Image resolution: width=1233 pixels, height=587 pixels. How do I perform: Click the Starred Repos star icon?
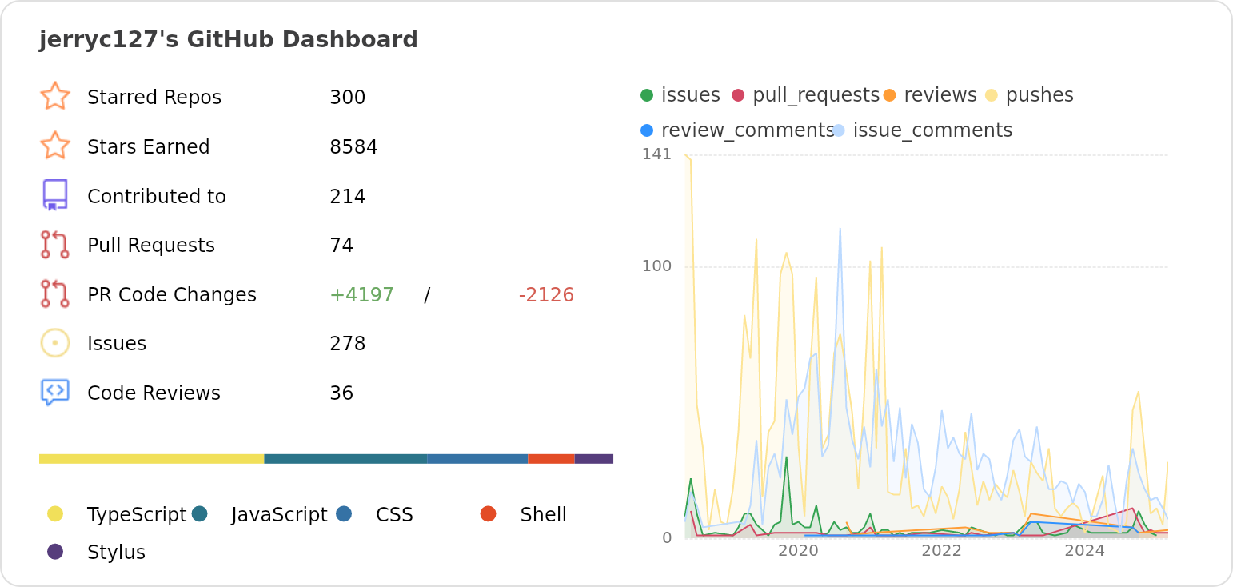pos(55,96)
